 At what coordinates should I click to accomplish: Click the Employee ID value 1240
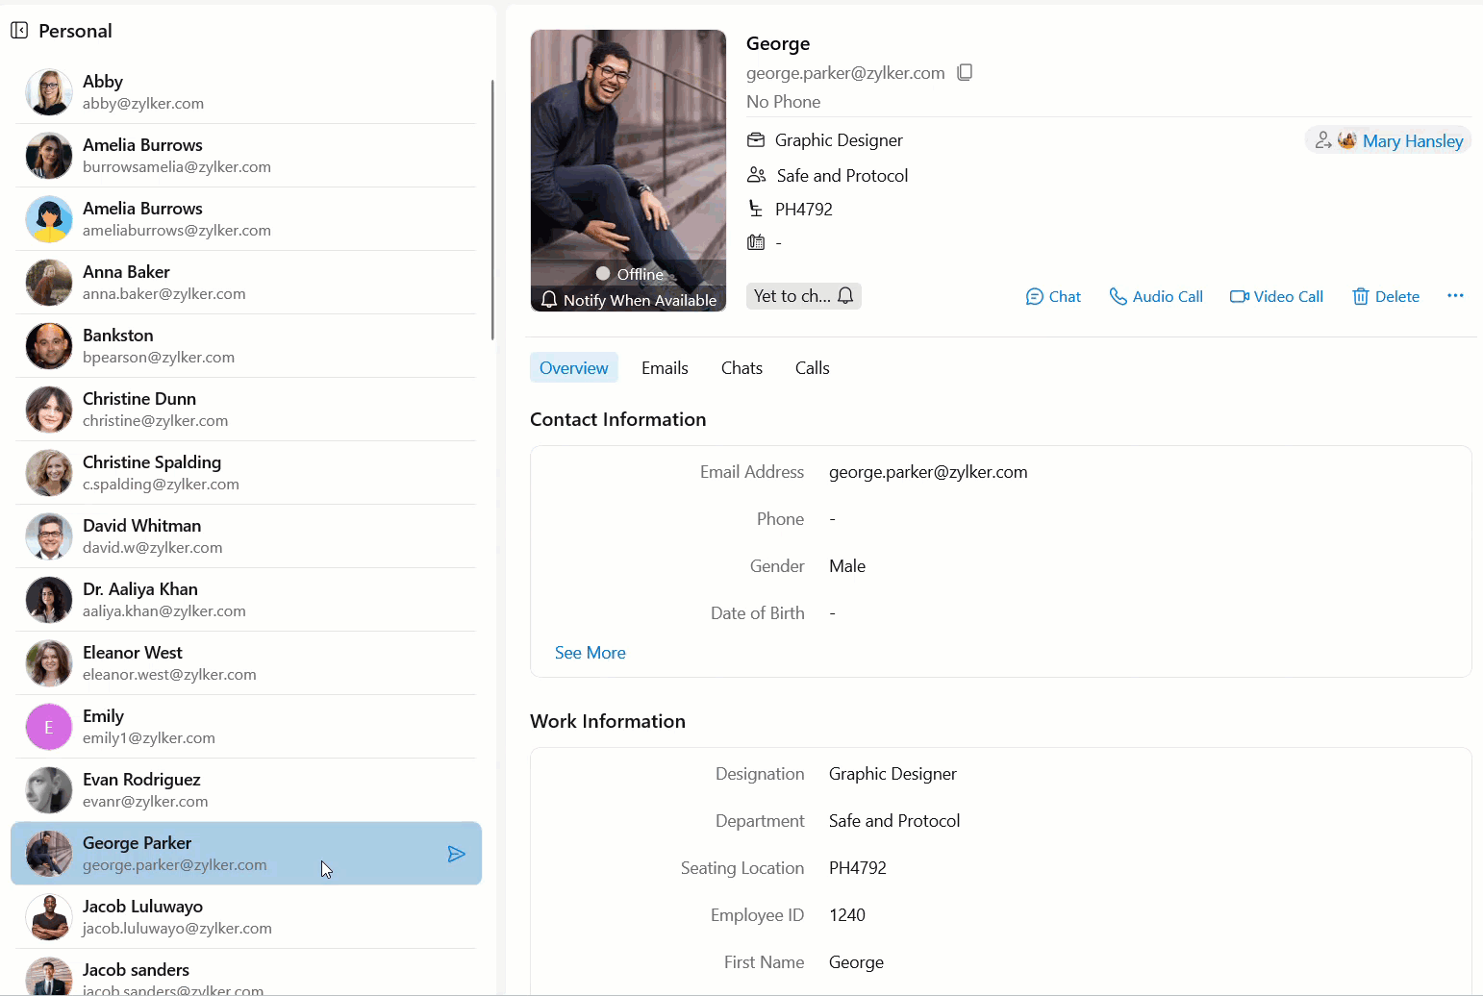coord(847,915)
